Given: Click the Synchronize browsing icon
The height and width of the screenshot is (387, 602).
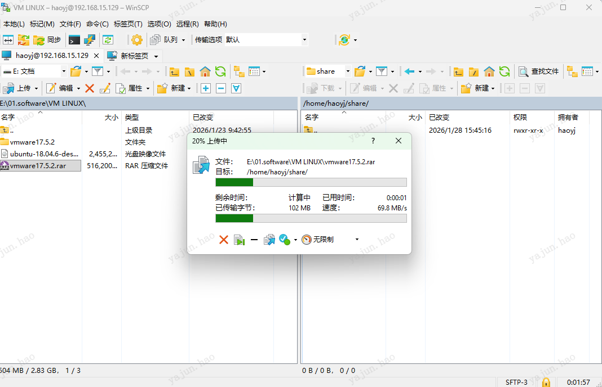Looking at the screenshot, I should (x=108, y=39).
